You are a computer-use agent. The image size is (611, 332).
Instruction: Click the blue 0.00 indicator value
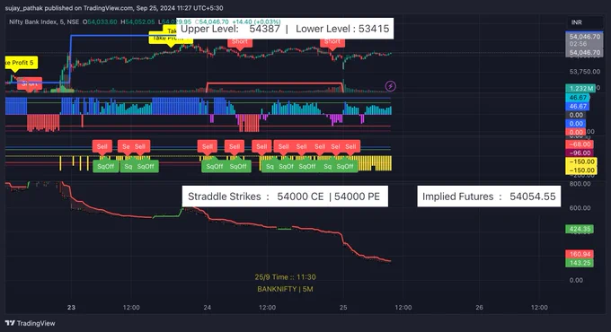coord(576,124)
